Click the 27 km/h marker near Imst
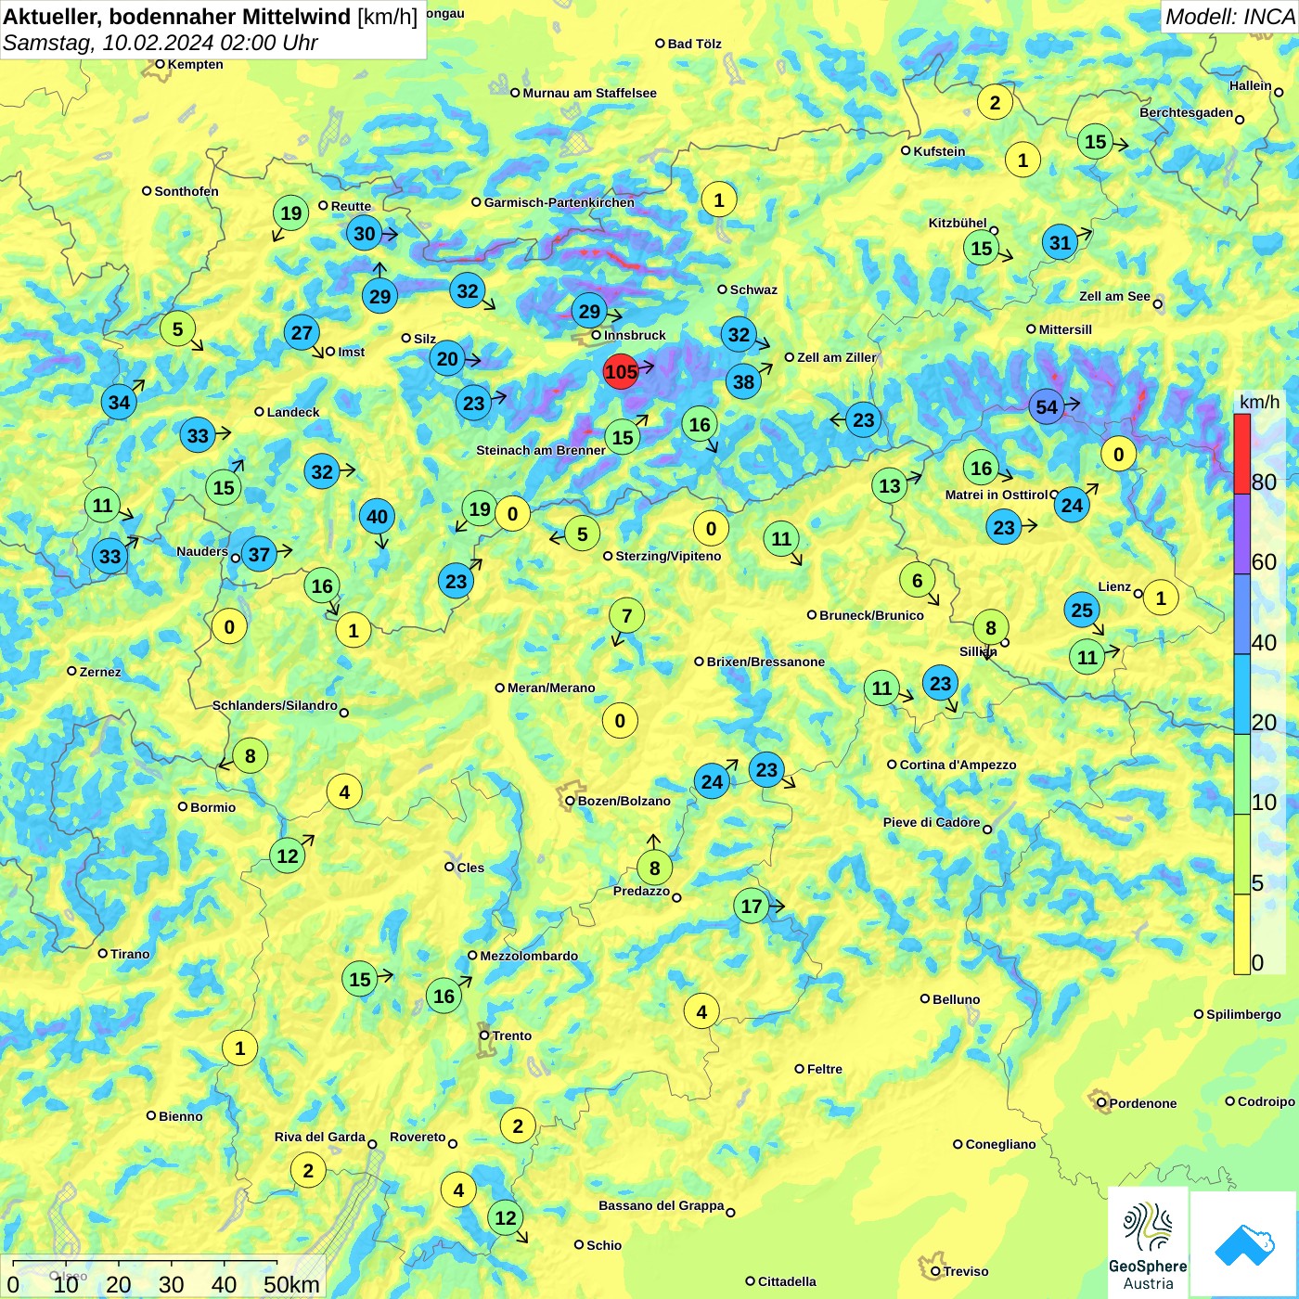The height and width of the screenshot is (1299, 1299). pyautogui.click(x=302, y=333)
